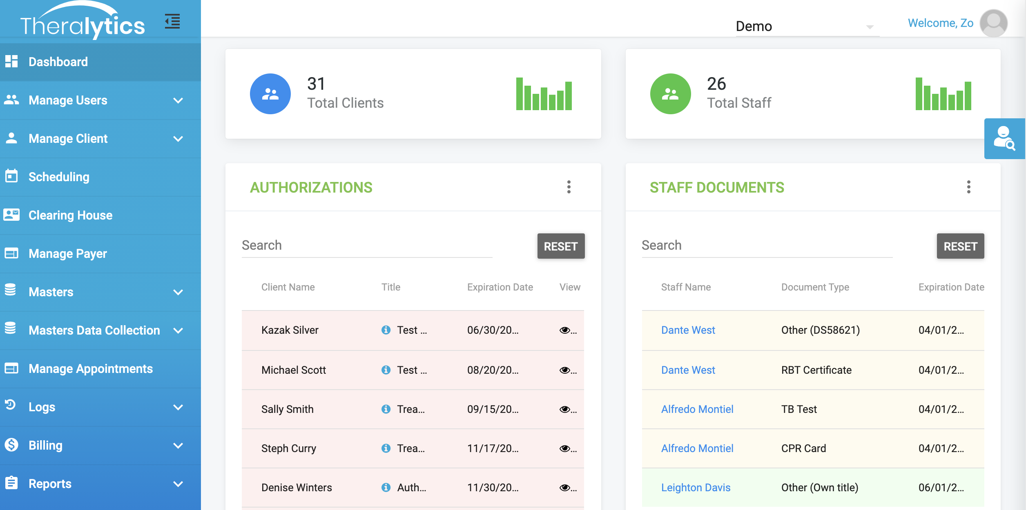This screenshot has height=510, width=1026.
Task: Click the Billing dollar icon
Action: (x=11, y=445)
